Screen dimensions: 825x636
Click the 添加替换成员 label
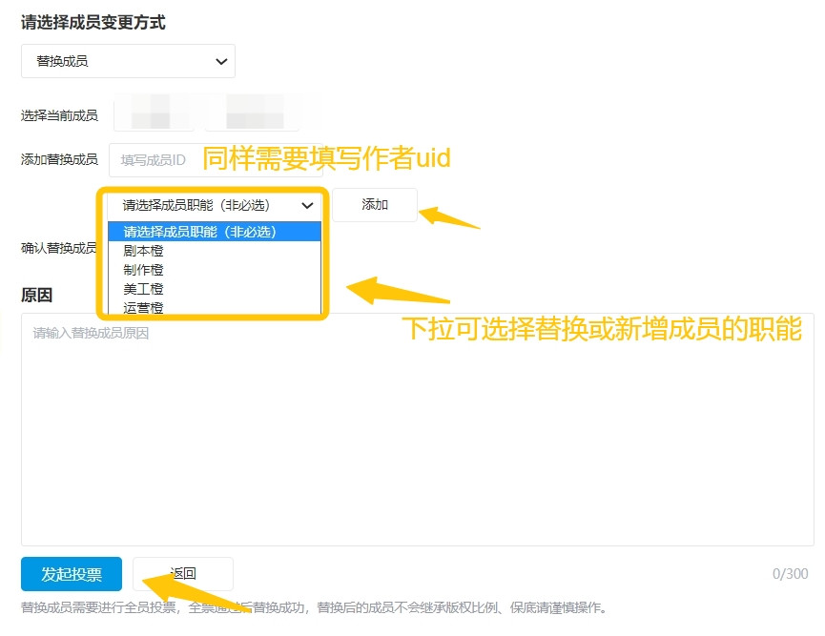[x=59, y=159]
